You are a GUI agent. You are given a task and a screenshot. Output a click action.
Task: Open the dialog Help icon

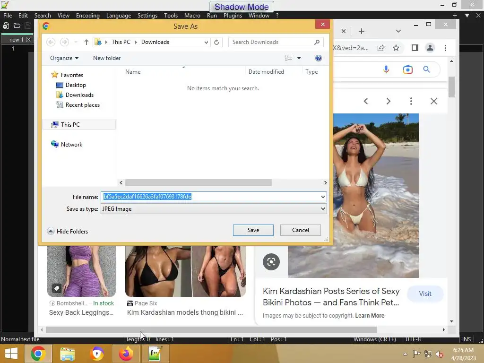tap(318, 58)
